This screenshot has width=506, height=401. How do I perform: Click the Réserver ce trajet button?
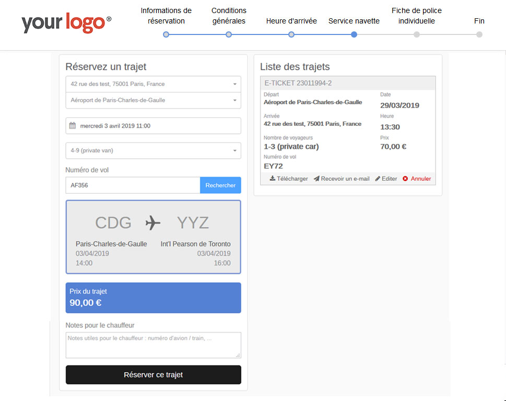tap(153, 375)
